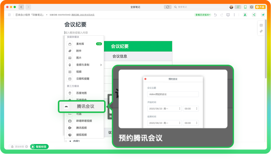Click the 插入模块或输入内容 placeholder line

point(76,32)
